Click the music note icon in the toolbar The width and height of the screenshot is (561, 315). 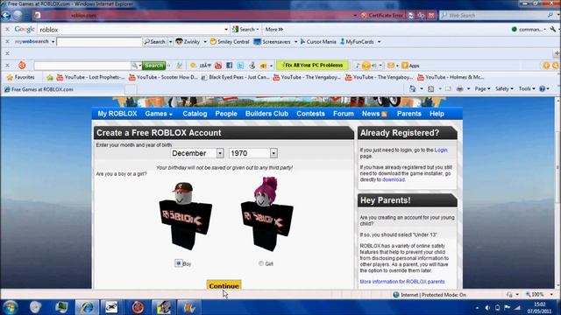coord(357,66)
